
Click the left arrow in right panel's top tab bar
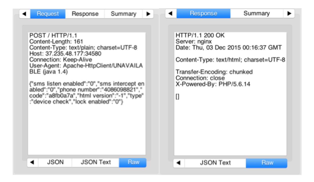[x=171, y=13]
